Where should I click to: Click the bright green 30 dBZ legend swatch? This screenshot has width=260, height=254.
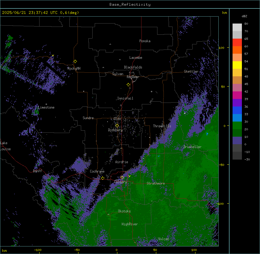click(237, 125)
